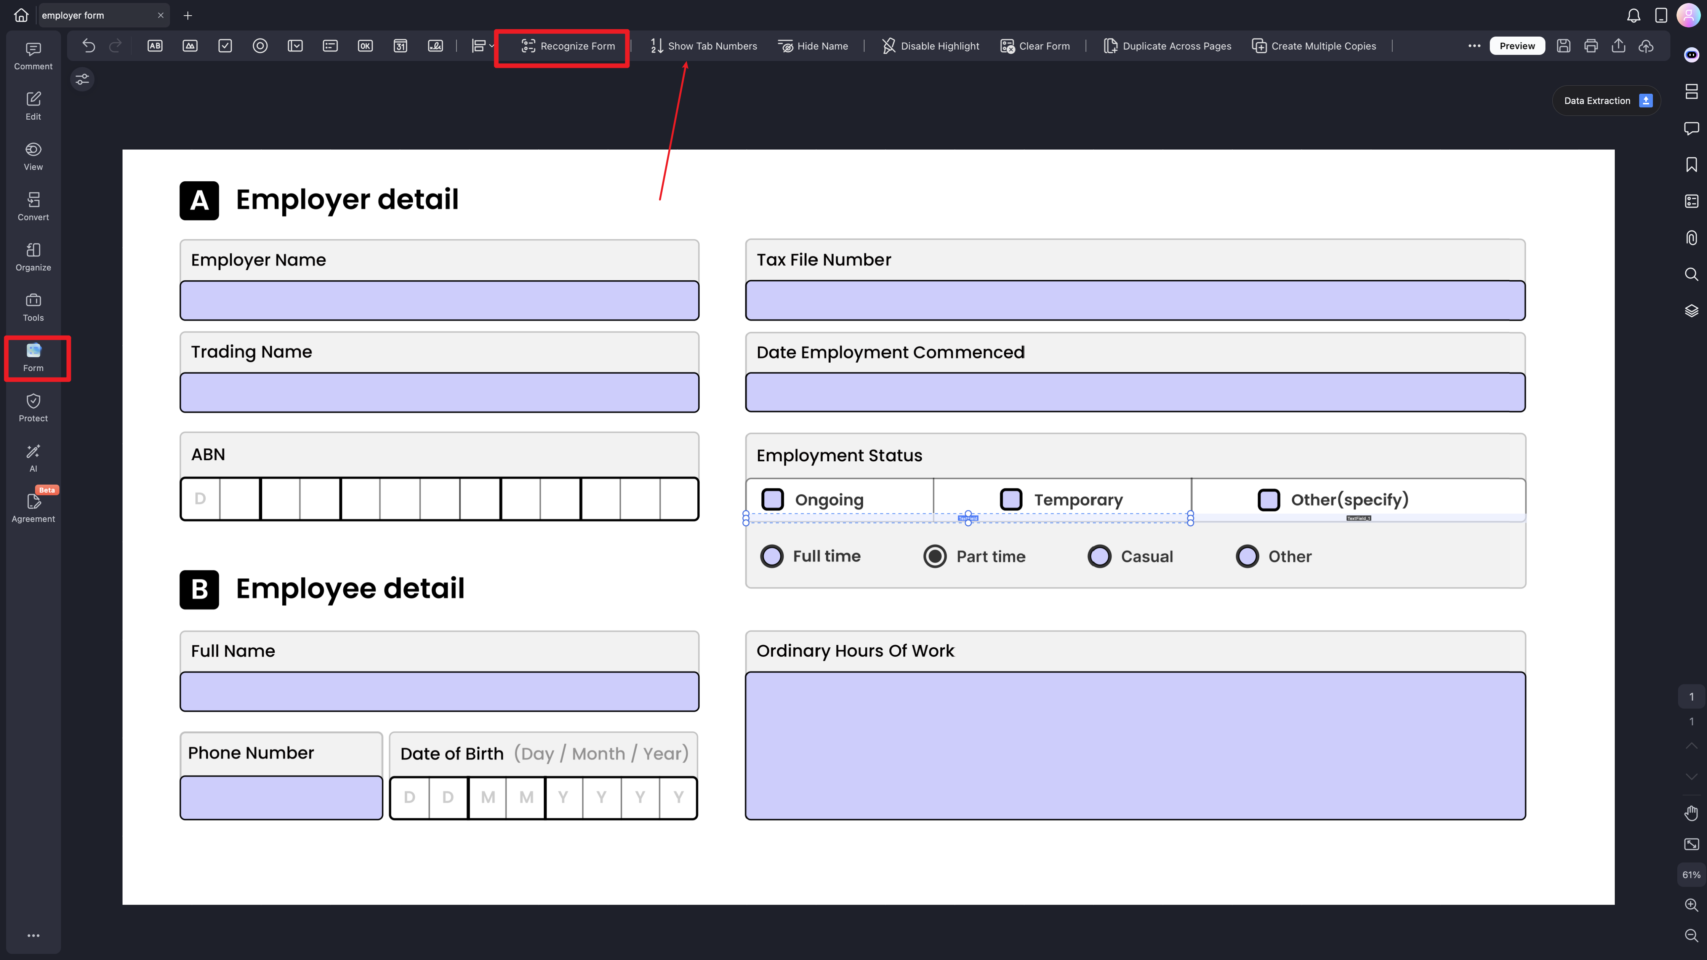Close the employer form tab
Screen dimensions: 1707x960
tap(160, 15)
